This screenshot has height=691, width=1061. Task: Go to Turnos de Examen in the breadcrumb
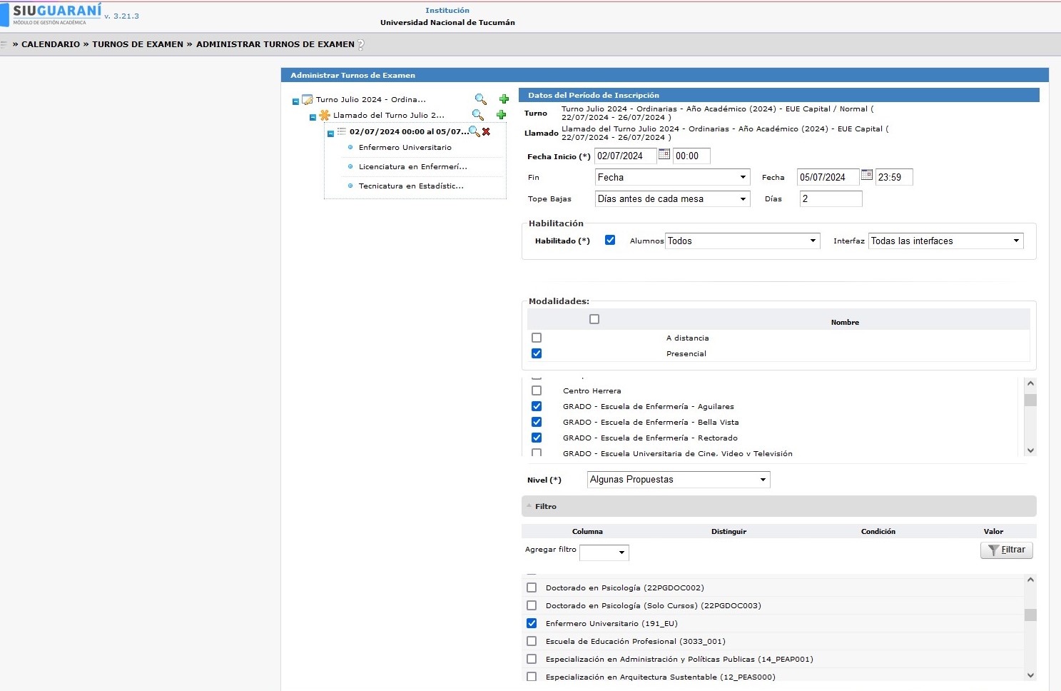138,44
